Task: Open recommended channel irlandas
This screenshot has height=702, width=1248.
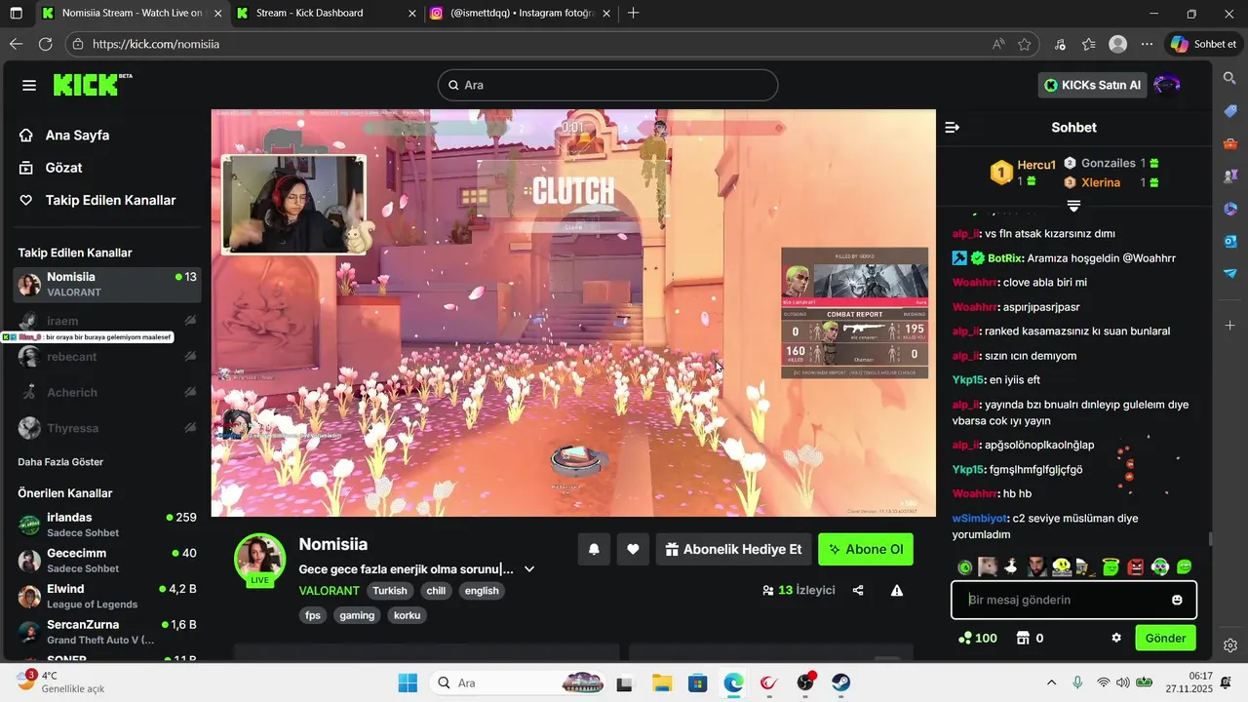Action: tap(108, 525)
